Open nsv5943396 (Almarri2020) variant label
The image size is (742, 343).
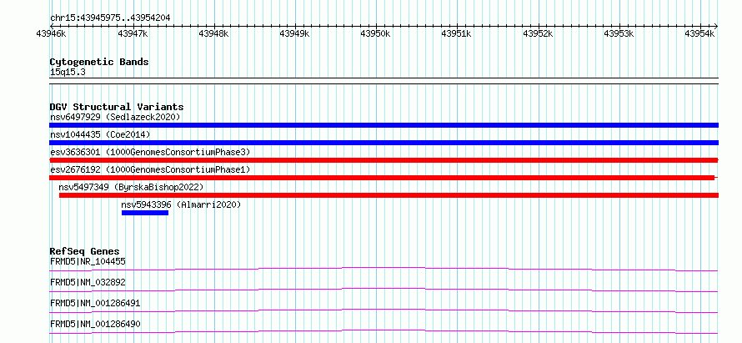pos(181,204)
